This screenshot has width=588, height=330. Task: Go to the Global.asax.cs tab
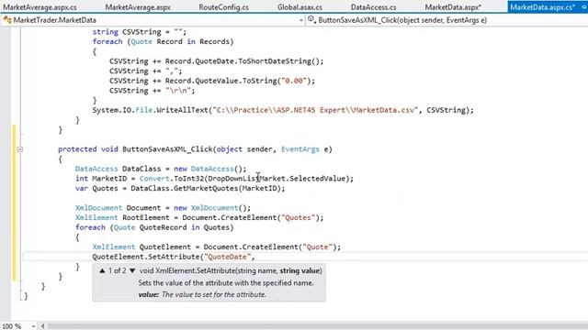click(x=300, y=7)
